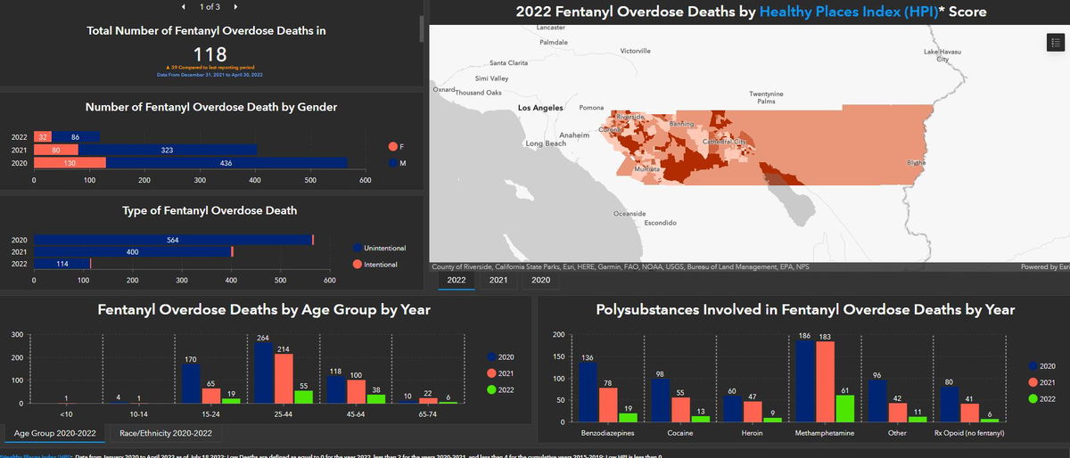The width and height of the screenshot is (1070, 458).
Task: Open the map legend icon
Action: [1054, 43]
